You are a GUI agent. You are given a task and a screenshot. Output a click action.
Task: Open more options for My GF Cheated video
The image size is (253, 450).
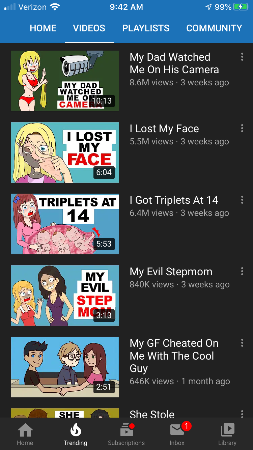click(x=242, y=343)
